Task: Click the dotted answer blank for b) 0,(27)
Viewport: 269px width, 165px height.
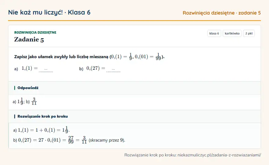Action: (x=113, y=70)
